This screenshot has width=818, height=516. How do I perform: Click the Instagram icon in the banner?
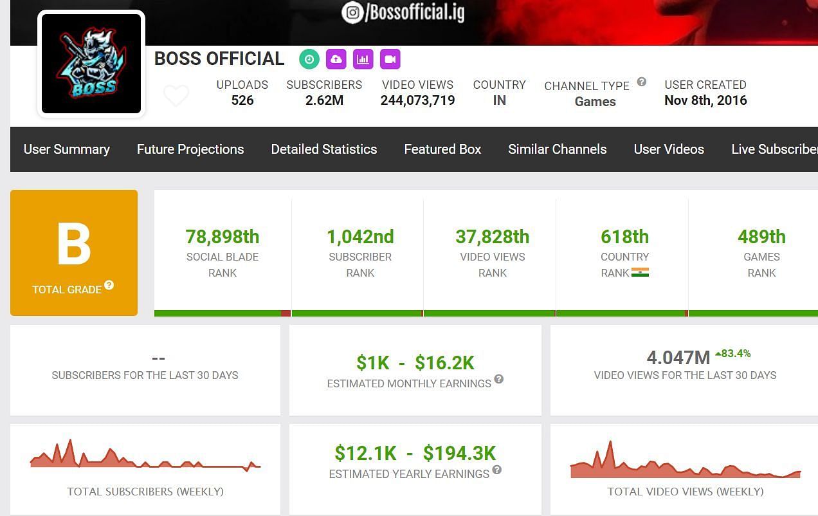coord(352,12)
